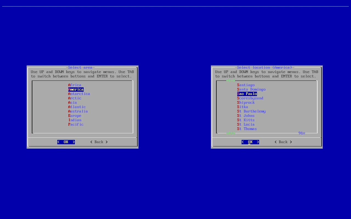Image resolution: width=351 pixels, height=219 pixels.
Task: Choose Pacific from the area list
Action: [x=76, y=125]
